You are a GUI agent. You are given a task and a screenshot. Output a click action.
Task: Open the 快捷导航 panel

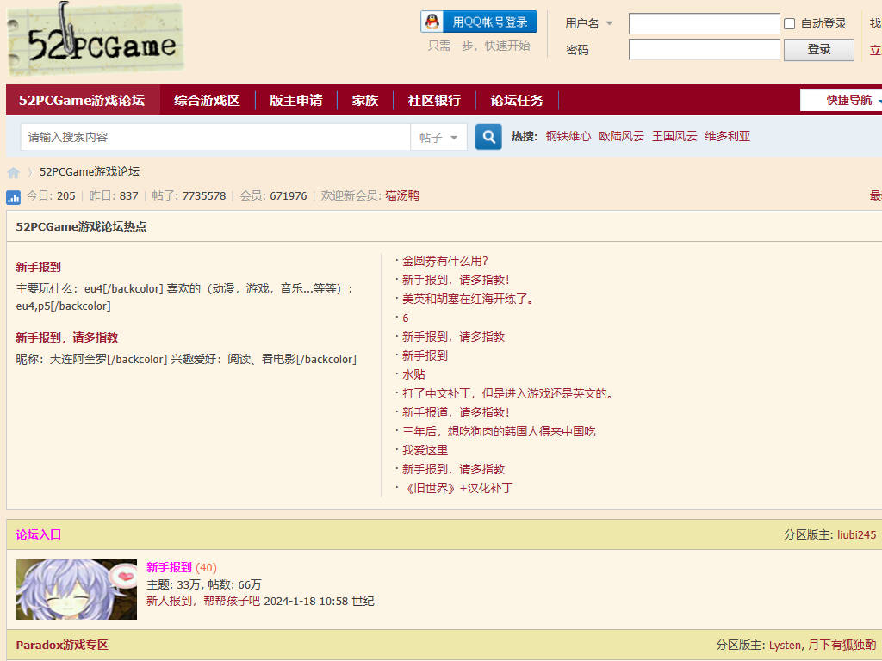pos(848,100)
